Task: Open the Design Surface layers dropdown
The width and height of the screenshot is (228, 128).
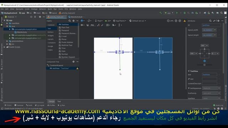Action: pos(82,21)
